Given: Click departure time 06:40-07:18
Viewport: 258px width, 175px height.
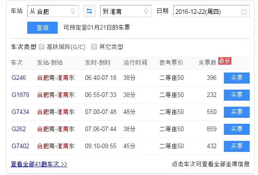Looking at the screenshot, I should (101, 78).
